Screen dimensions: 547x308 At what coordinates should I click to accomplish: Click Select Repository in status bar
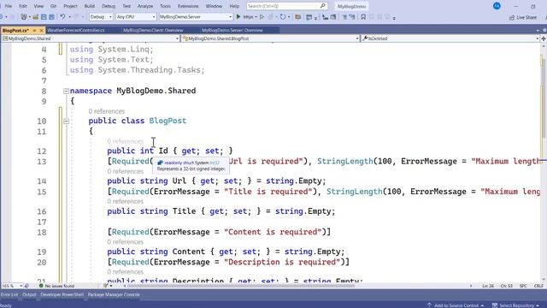[516, 305]
